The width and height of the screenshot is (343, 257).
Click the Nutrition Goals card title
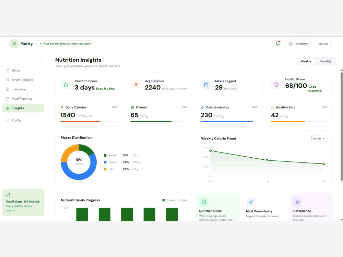pos(210,211)
